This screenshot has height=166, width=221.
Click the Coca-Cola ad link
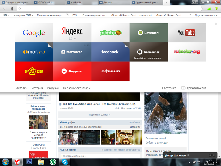click(39, 145)
